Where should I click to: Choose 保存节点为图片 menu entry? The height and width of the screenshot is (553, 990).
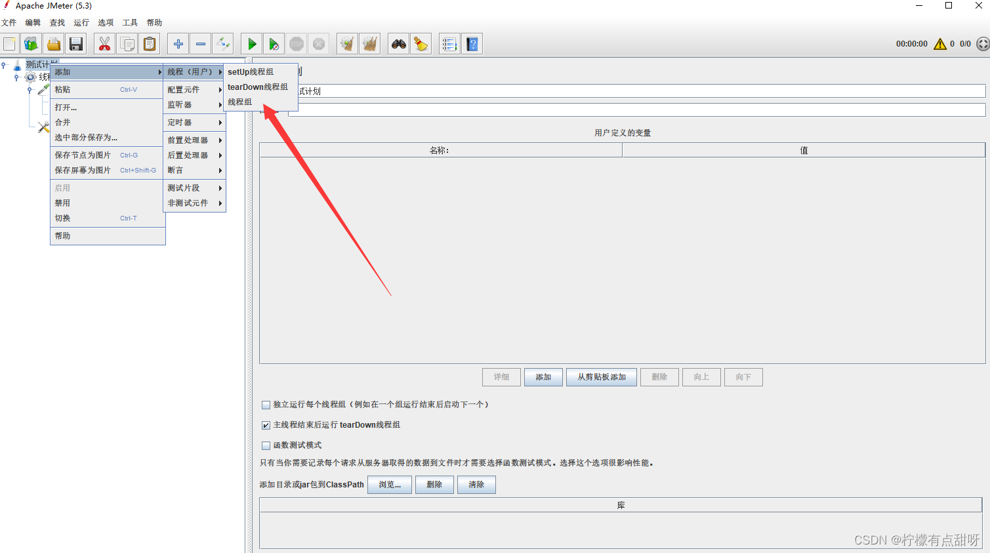tap(108, 155)
